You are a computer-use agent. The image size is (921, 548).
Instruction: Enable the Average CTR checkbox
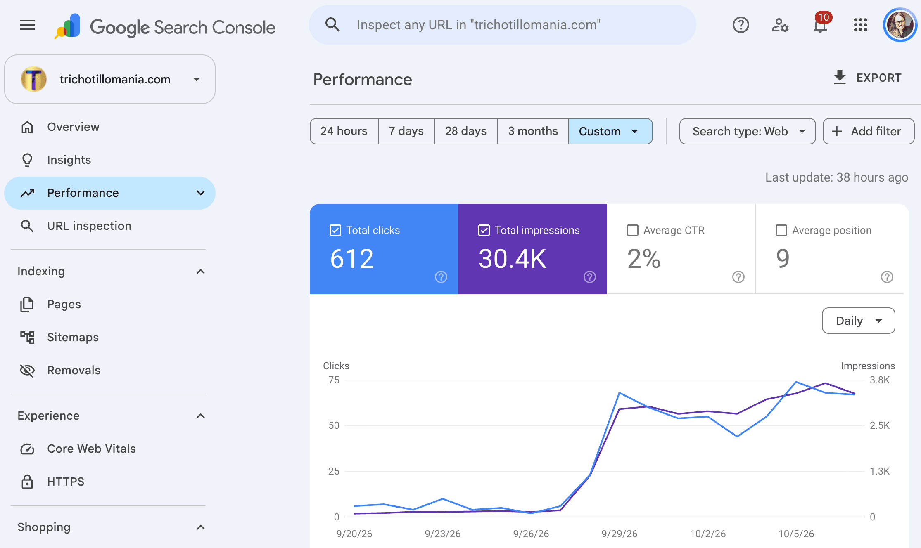(x=633, y=230)
